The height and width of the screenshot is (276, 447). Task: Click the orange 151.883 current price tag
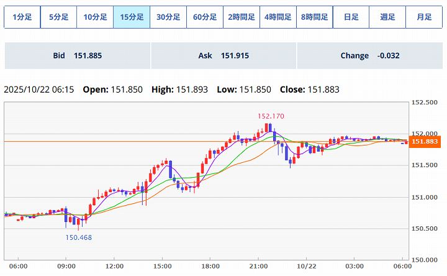coord(425,142)
